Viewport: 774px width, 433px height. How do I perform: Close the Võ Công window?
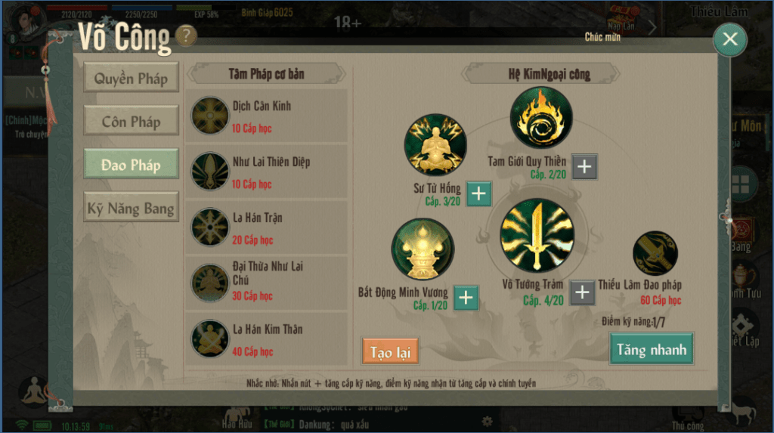point(729,39)
